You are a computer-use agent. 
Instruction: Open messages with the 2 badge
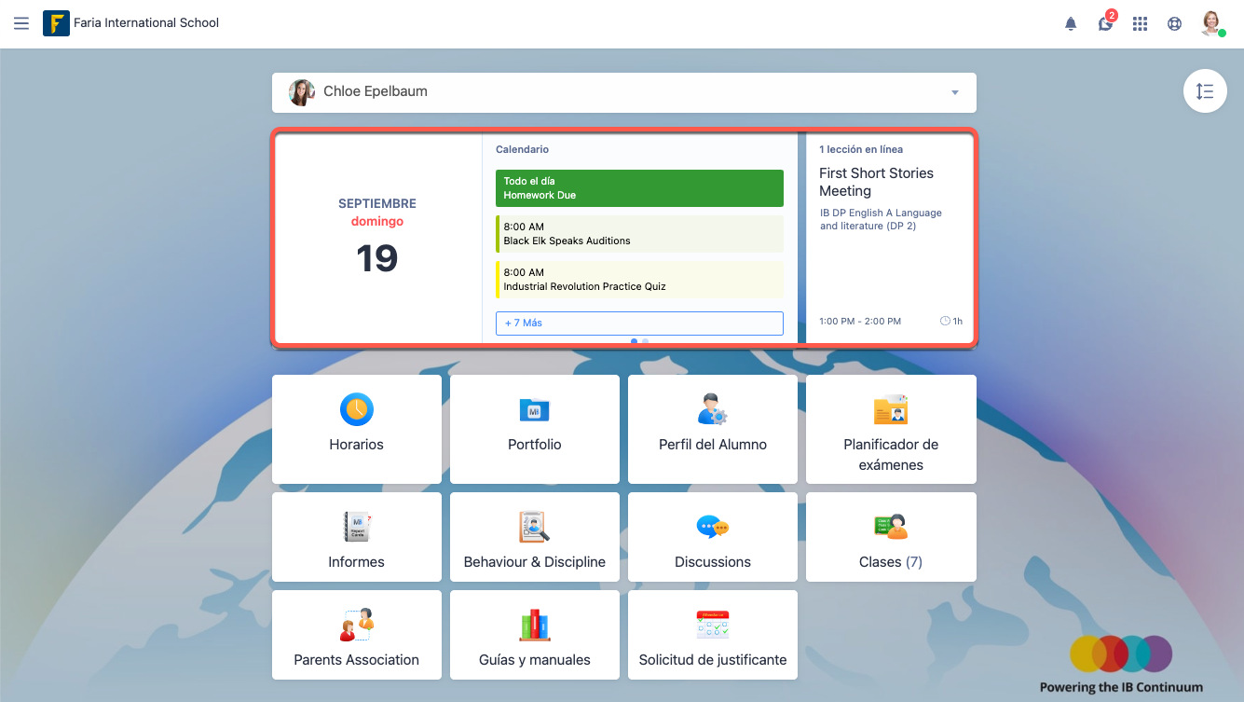[x=1105, y=24]
